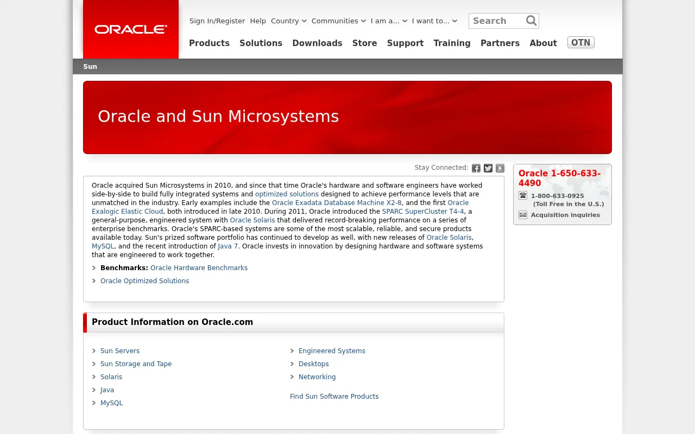Open the Desktops link

[314, 363]
